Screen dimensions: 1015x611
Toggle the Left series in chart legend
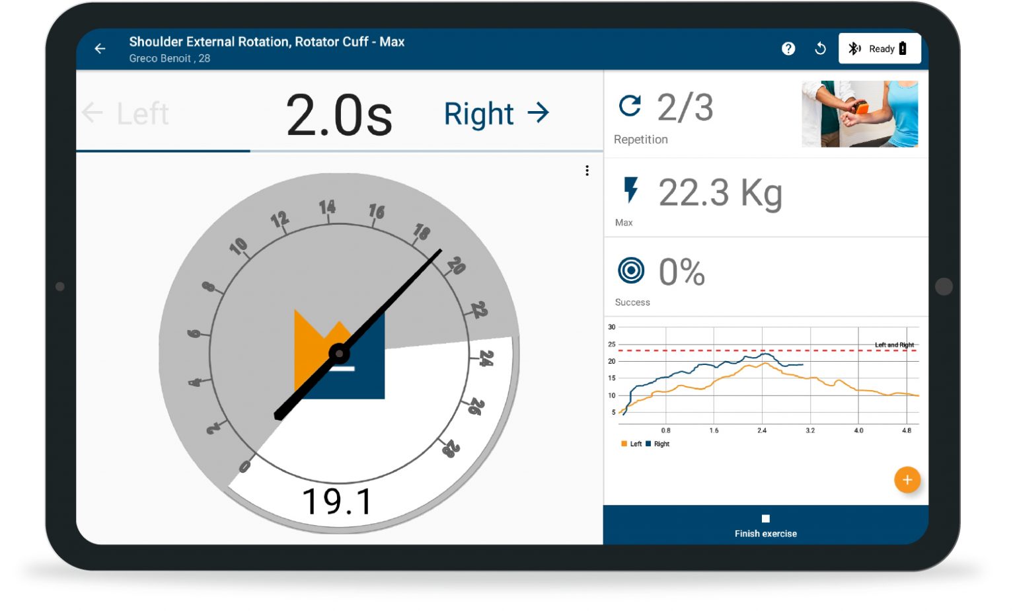(x=632, y=444)
